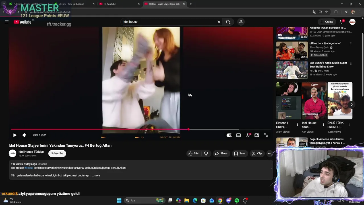Switch to theater mode

click(x=257, y=135)
